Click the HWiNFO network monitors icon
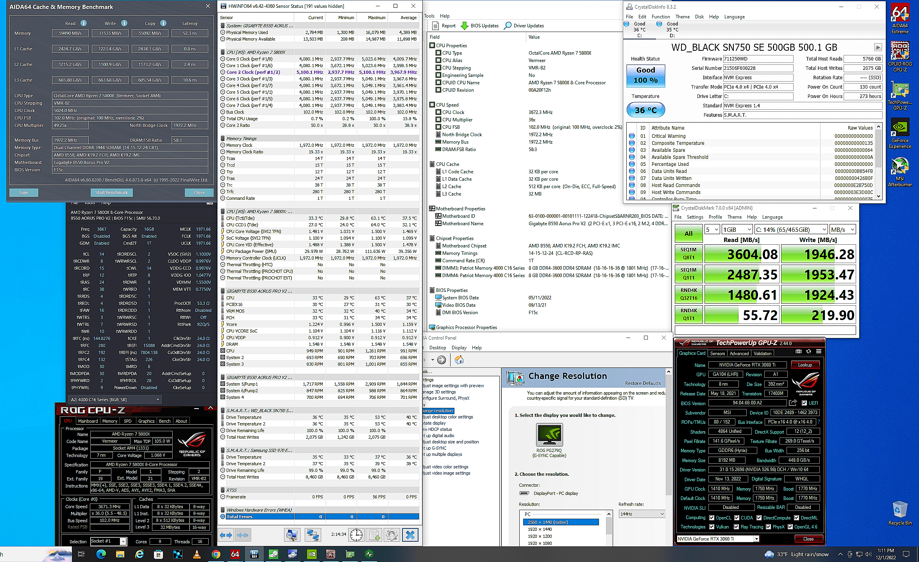 pos(313,535)
